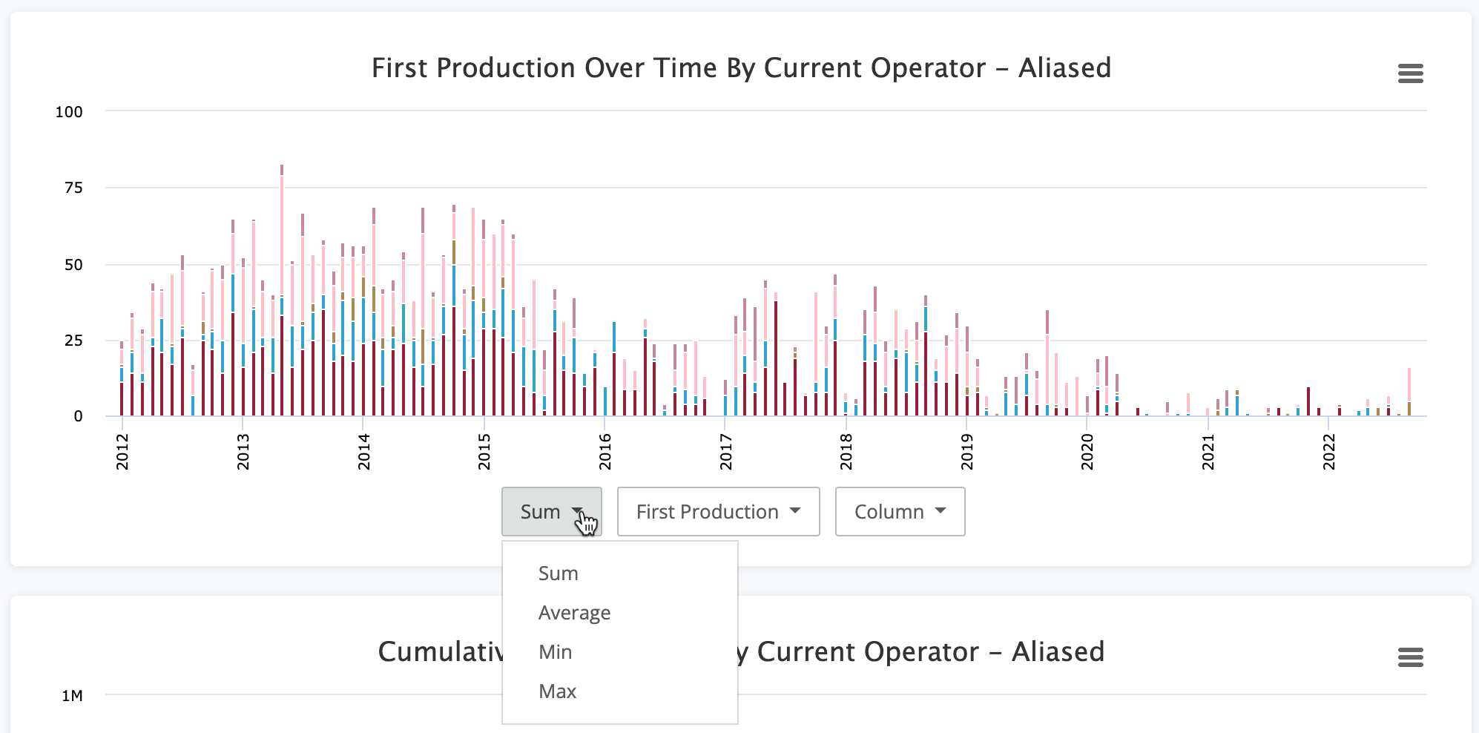
Task: Select Average from the aggregation menu
Action: click(x=574, y=612)
